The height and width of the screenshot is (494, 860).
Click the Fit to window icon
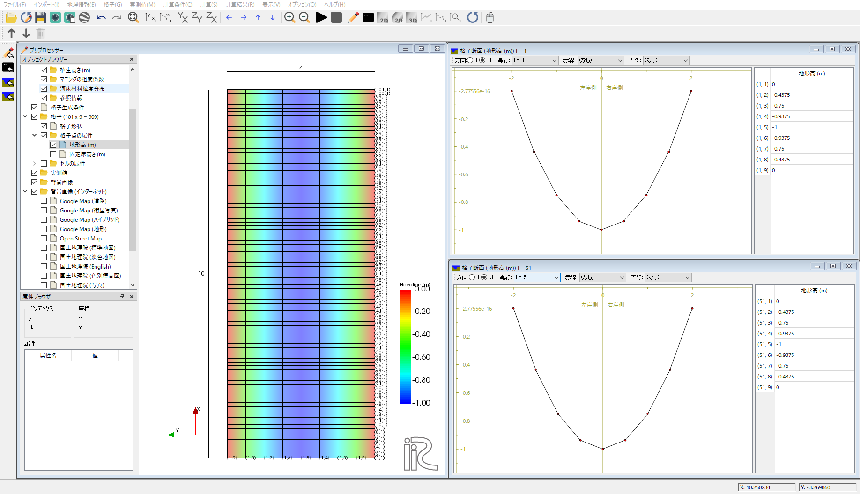pos(133,18)
